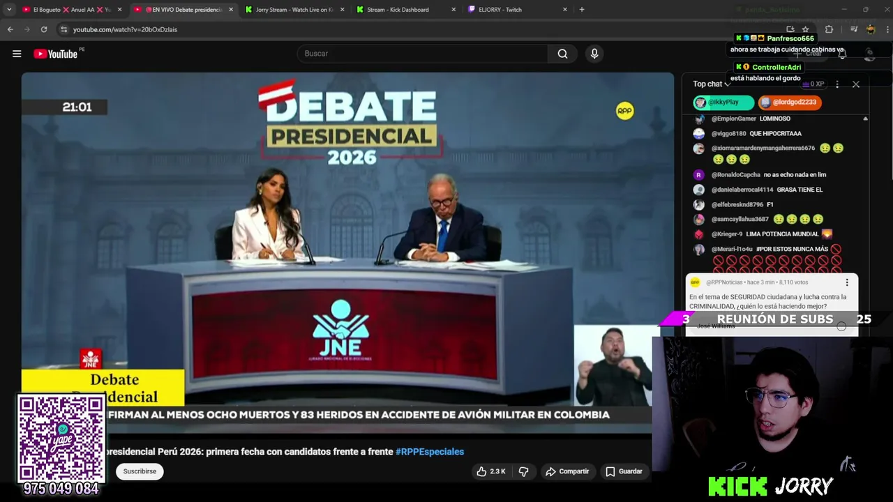Click @samcayllahua3687 chat username
Image resolution: width=893 pixels, height=502 pixels.
pyautogui.click(x=740, y=219)
